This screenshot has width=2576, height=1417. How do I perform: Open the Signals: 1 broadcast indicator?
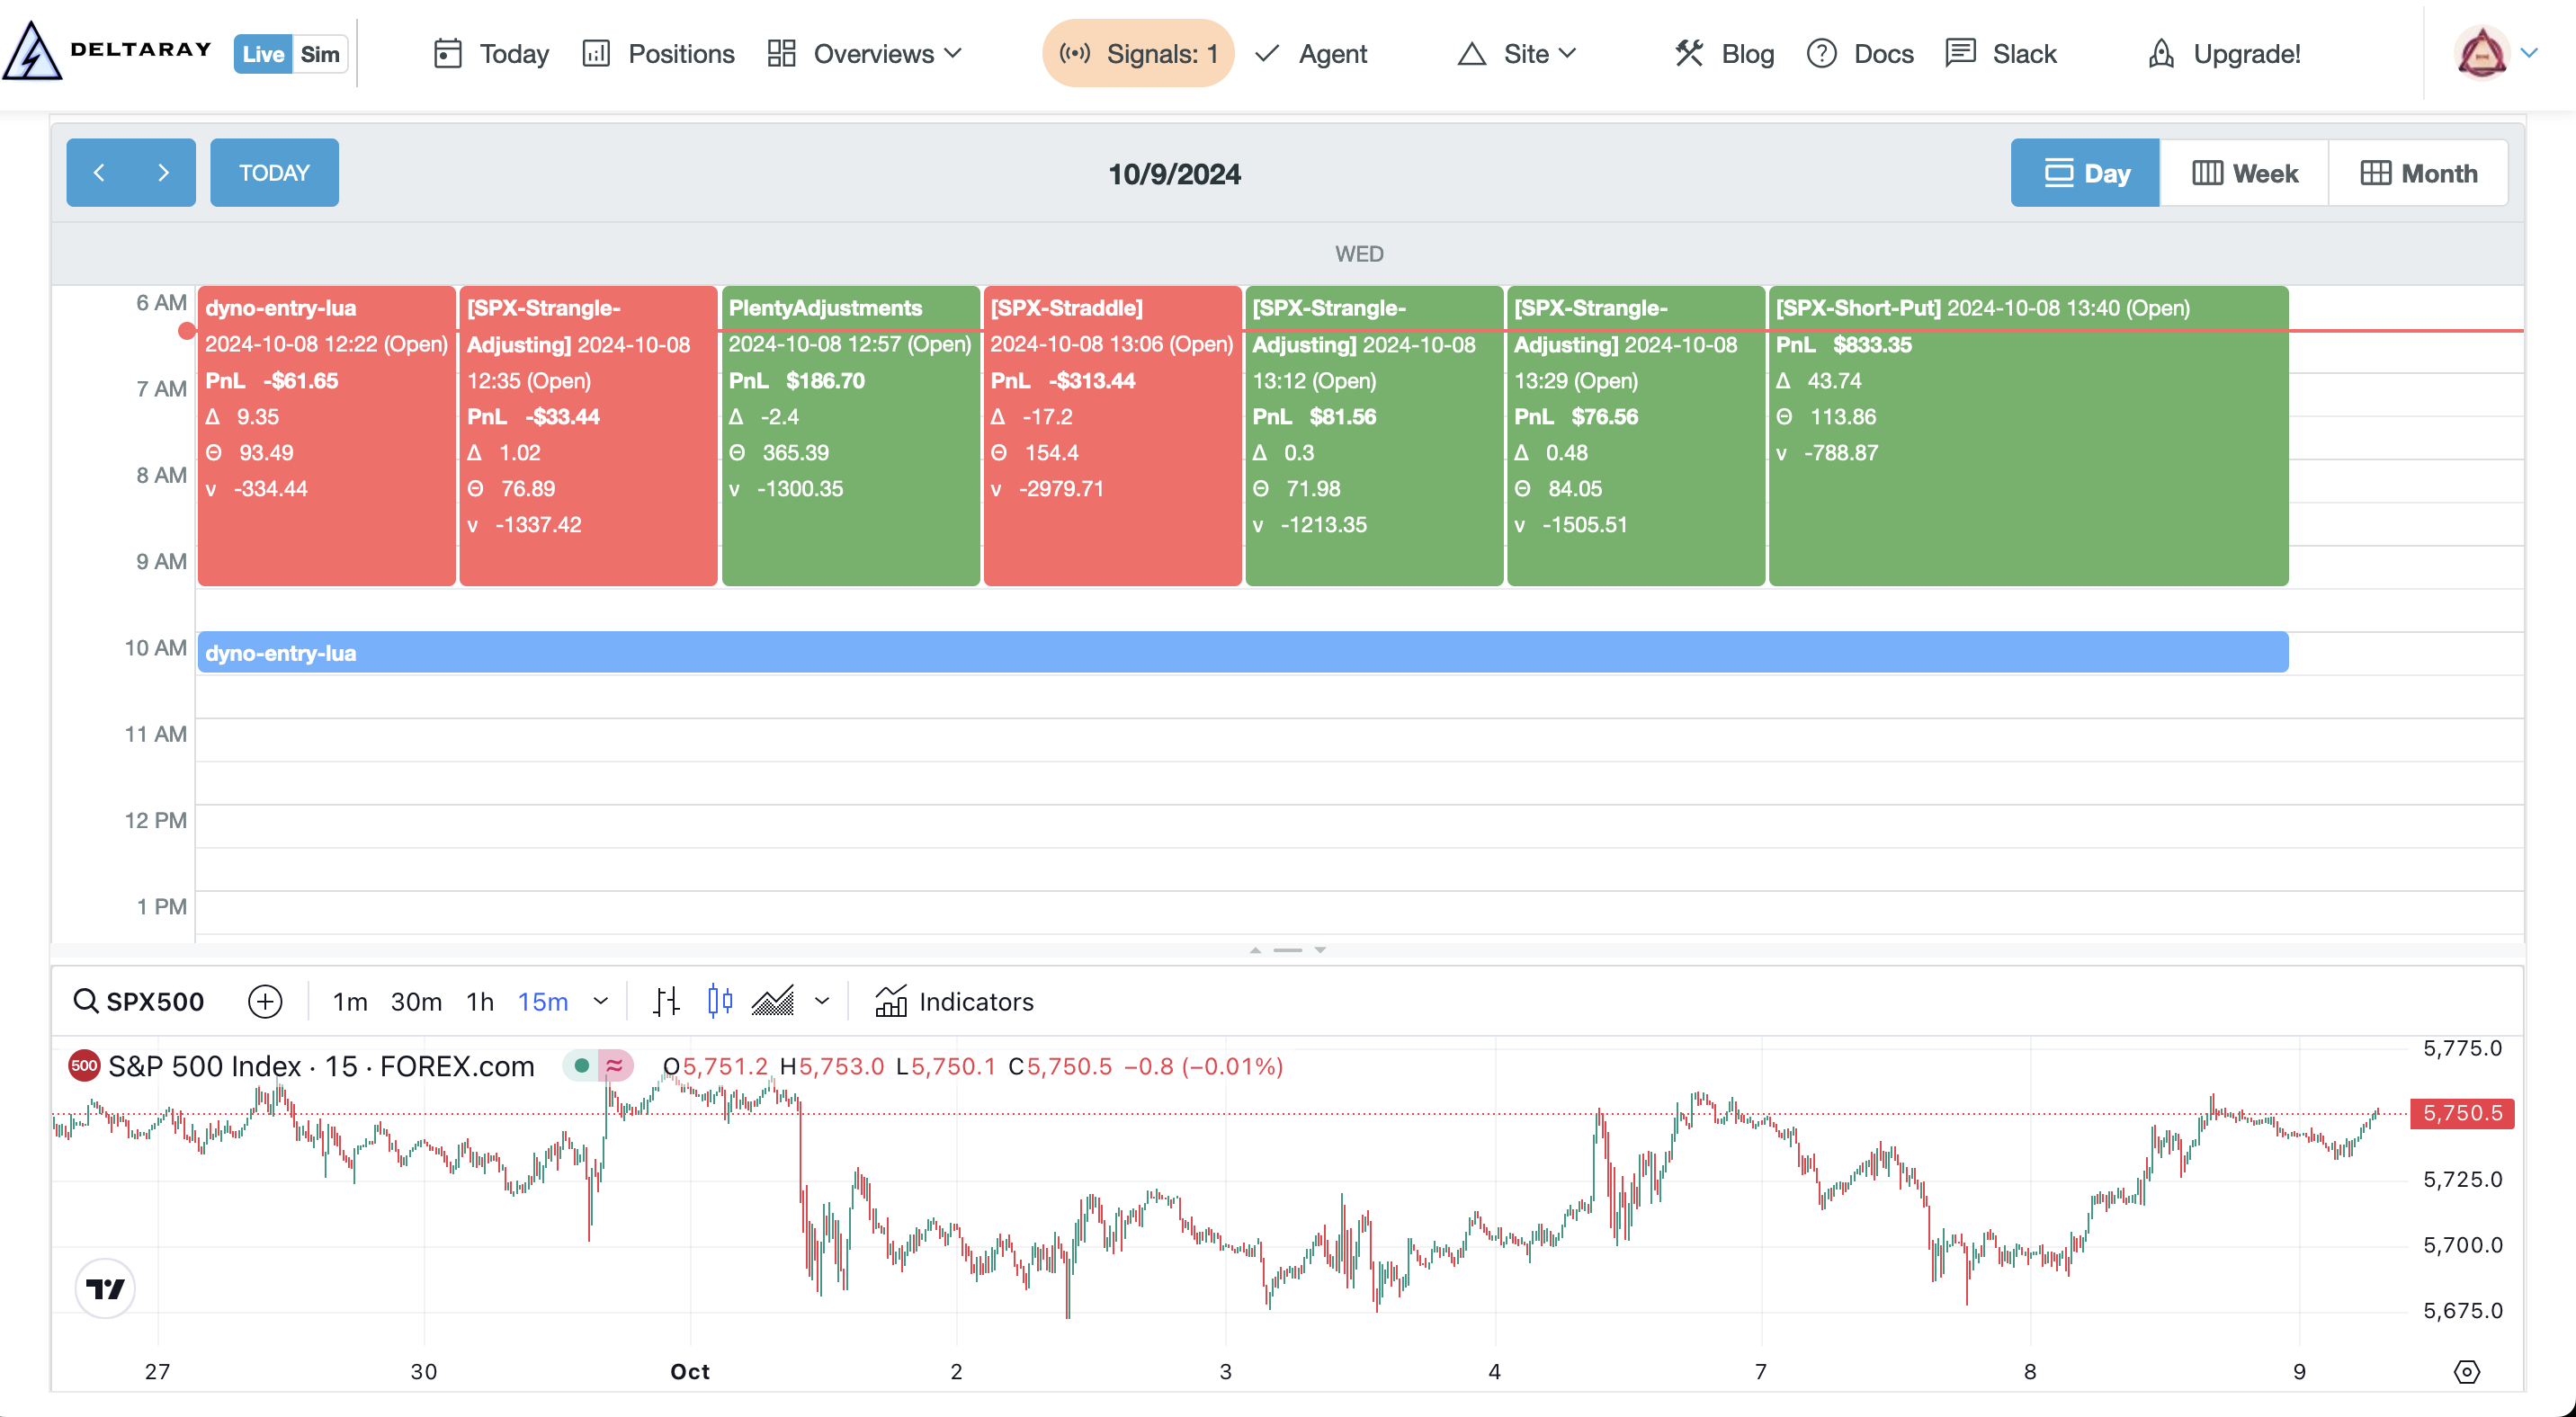click(1138, 53)
